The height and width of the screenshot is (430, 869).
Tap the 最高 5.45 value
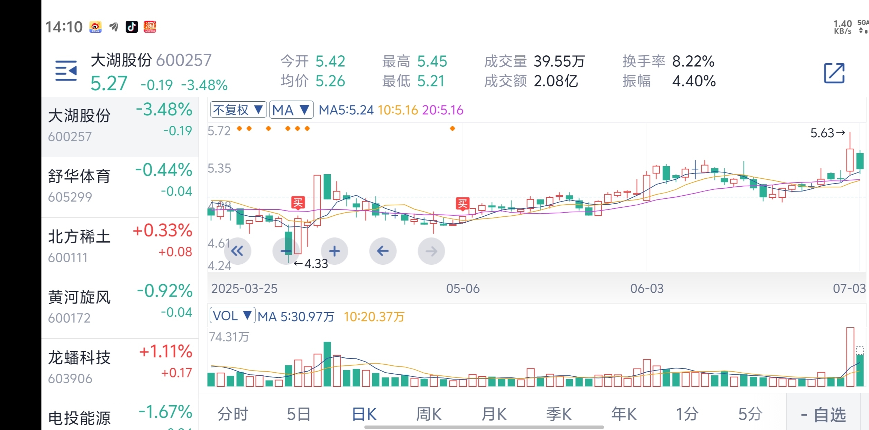(432, 62)
